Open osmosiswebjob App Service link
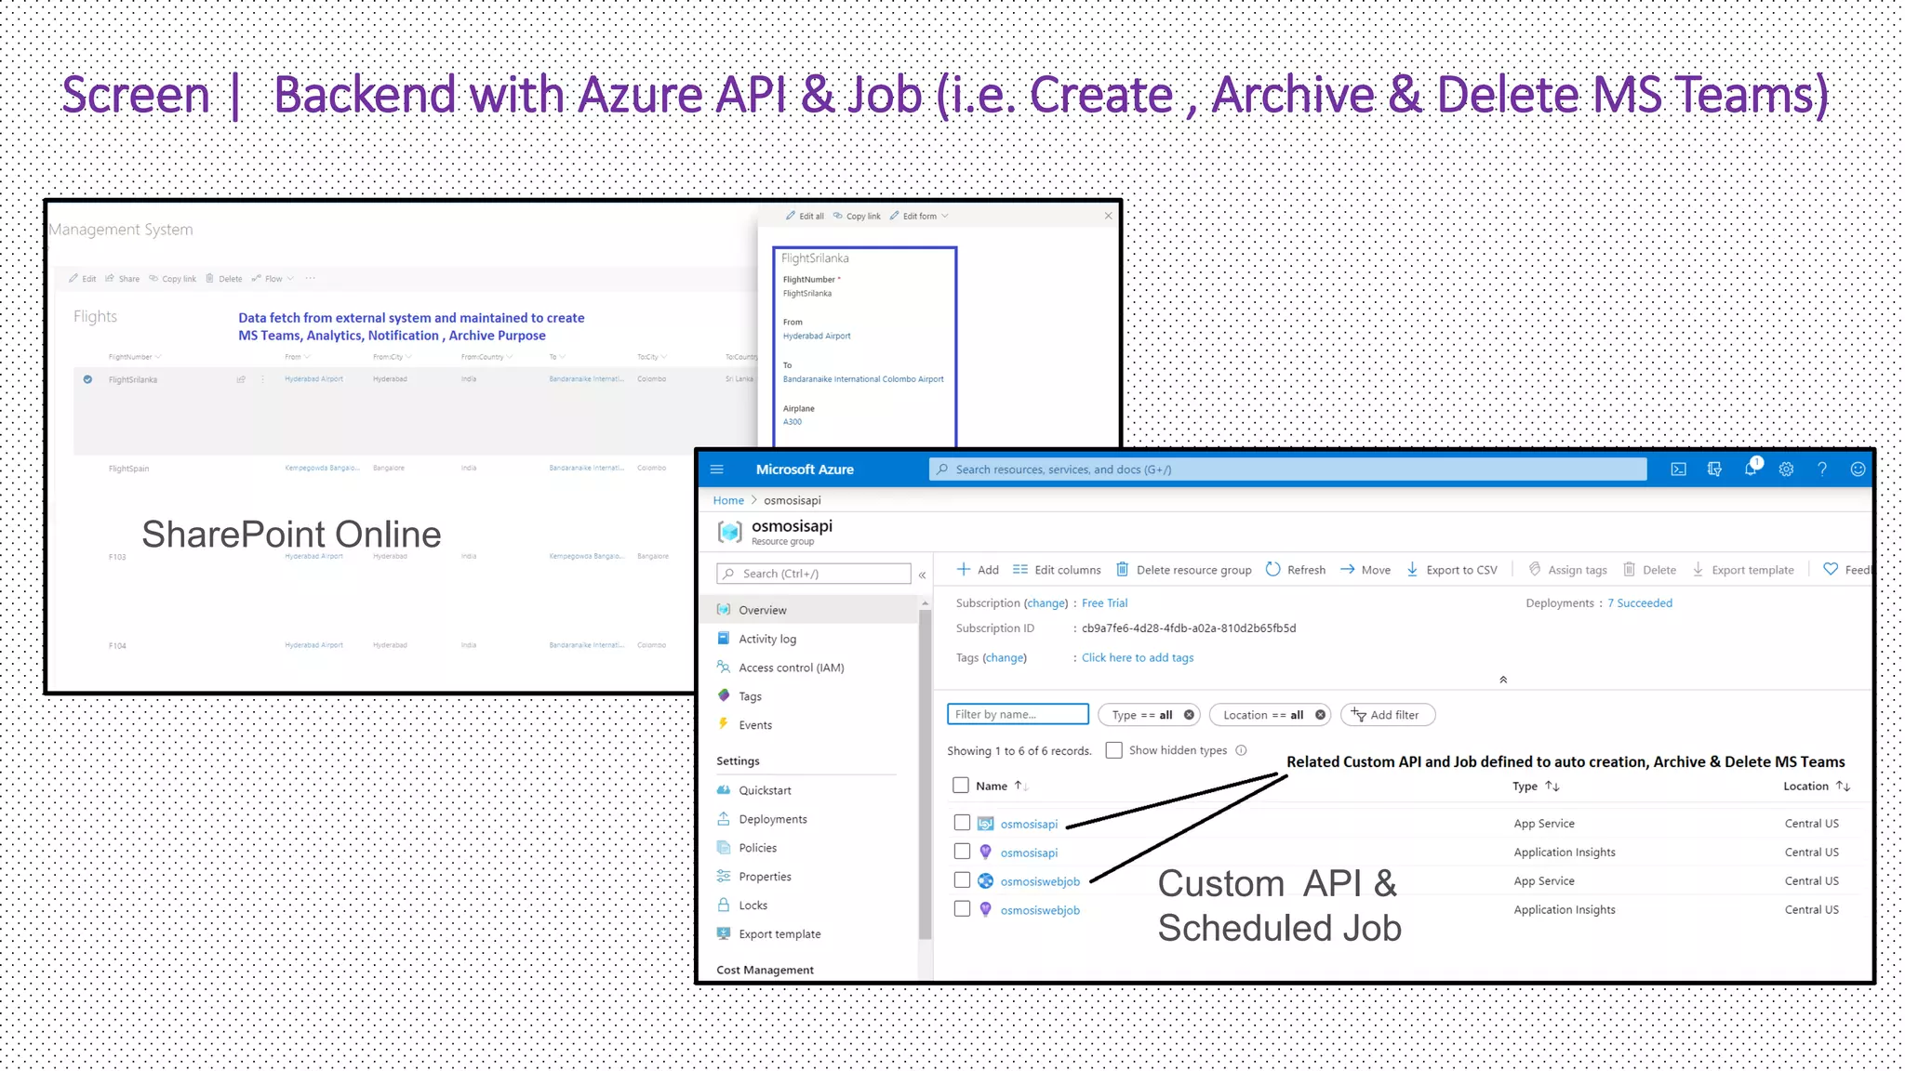1905x1071 pixels. point(1040,881)
